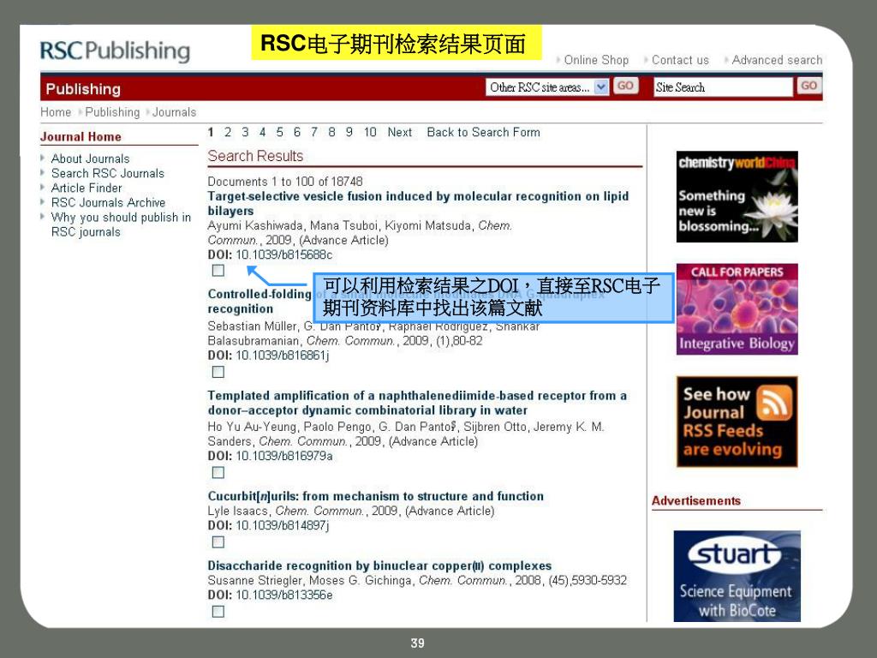877x658 pixels.
Task: Tick checkbox for DOI 10.1039/b816861j article
Action: pos(218,372)
